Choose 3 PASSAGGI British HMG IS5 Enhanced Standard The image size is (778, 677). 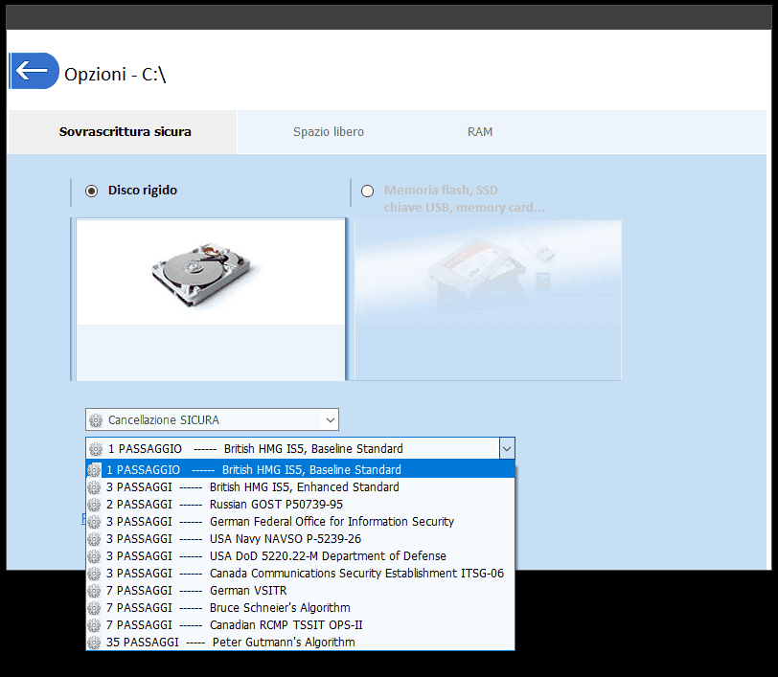[x=300, y=487]
